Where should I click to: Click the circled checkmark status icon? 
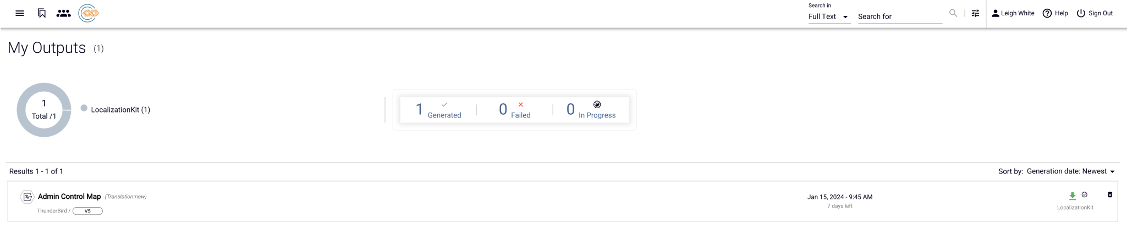pyautogui.click(x=1084, y=194)
